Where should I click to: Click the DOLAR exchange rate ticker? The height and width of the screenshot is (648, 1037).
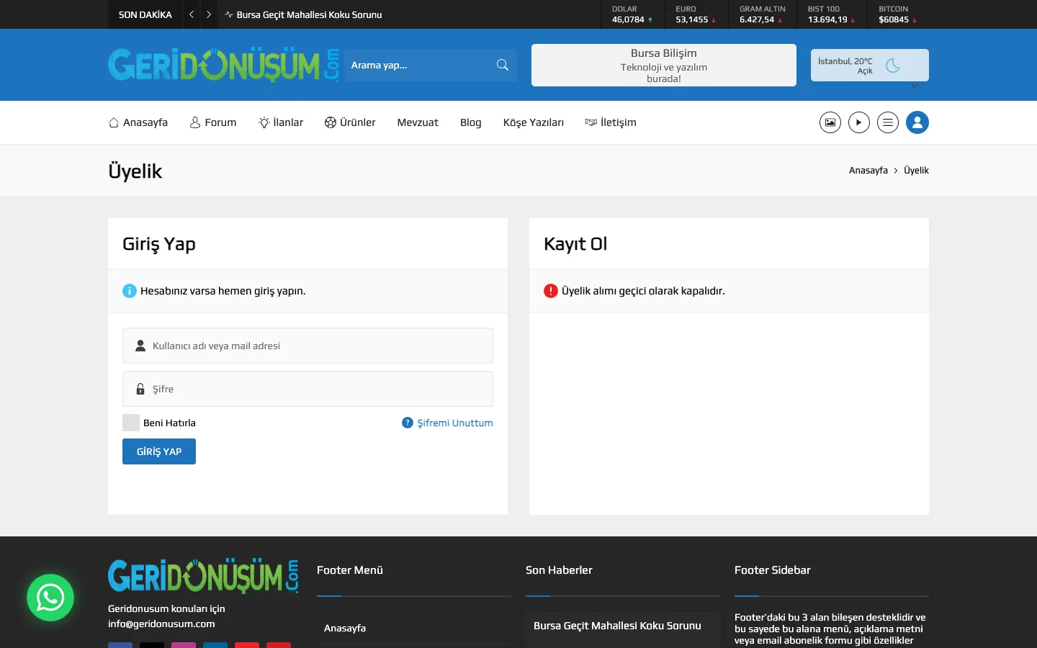point(632,14)
